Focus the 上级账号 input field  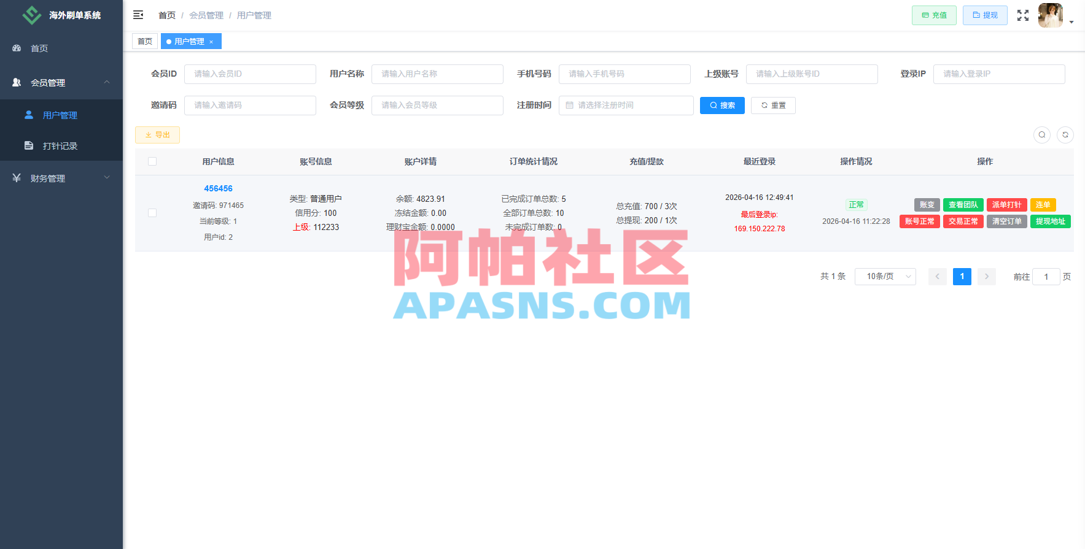(812, 74)
